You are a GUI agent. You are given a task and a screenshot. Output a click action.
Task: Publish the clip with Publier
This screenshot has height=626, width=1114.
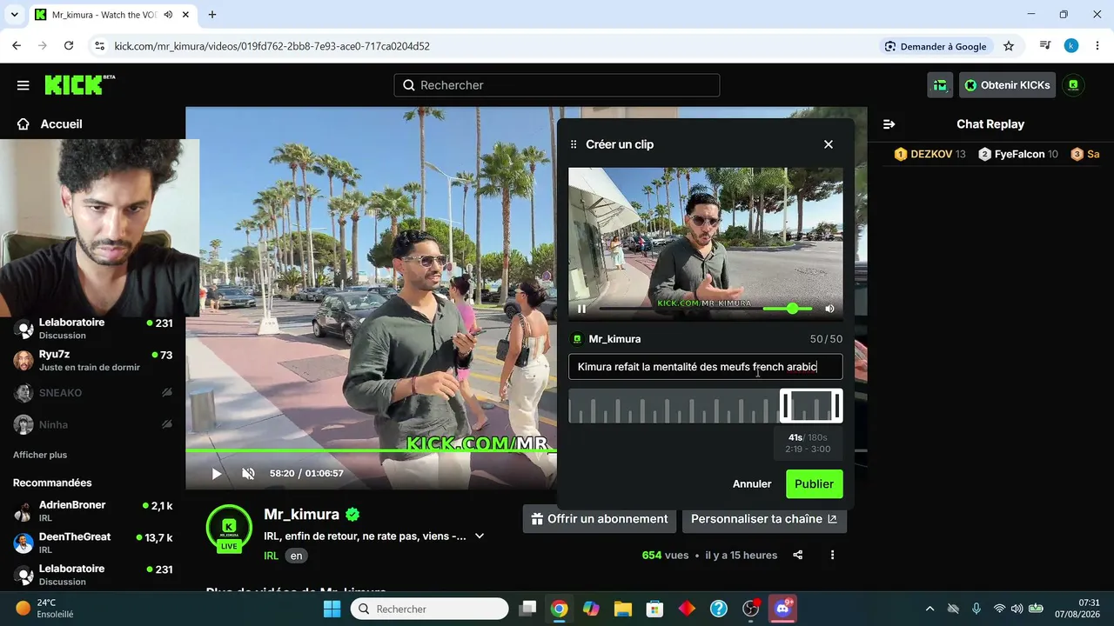click(815, 484)
